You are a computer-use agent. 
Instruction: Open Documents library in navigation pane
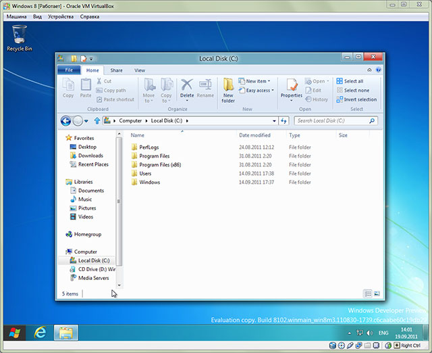pos(87,191)
